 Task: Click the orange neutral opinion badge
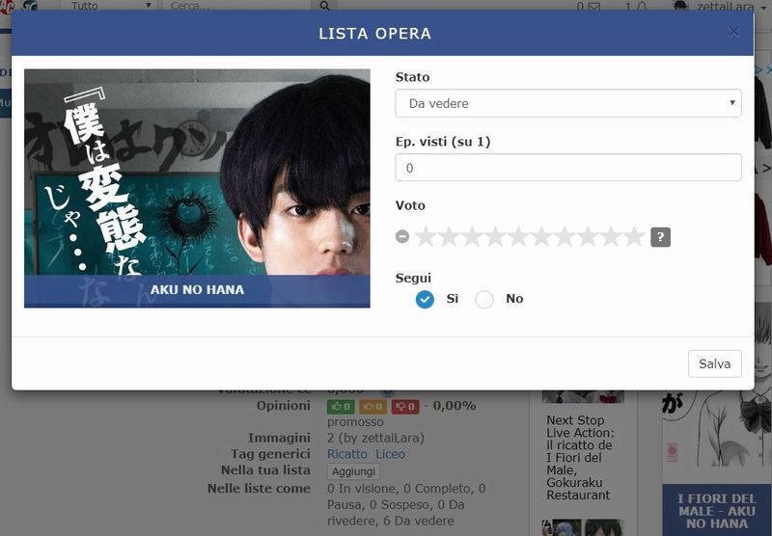coord(372,406)
